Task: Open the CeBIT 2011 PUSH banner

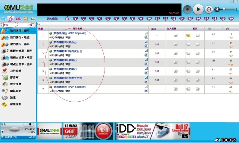Action: (x=88, y=131)
